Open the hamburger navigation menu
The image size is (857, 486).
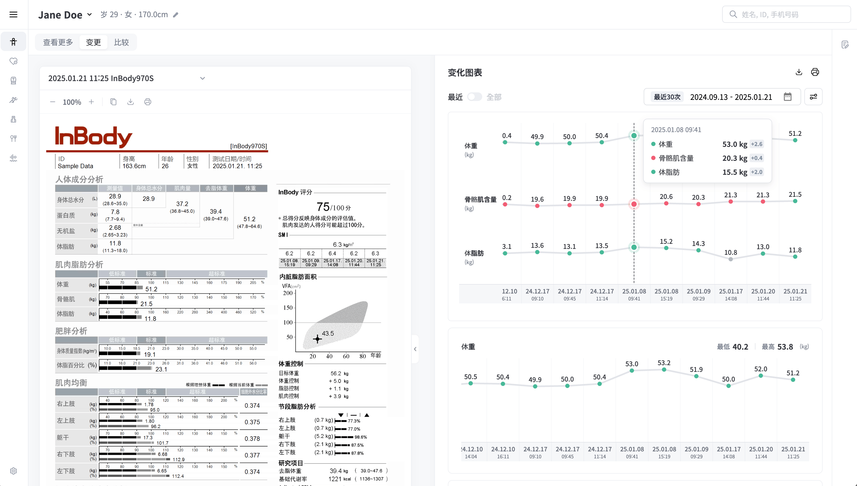tap(13, 14)
